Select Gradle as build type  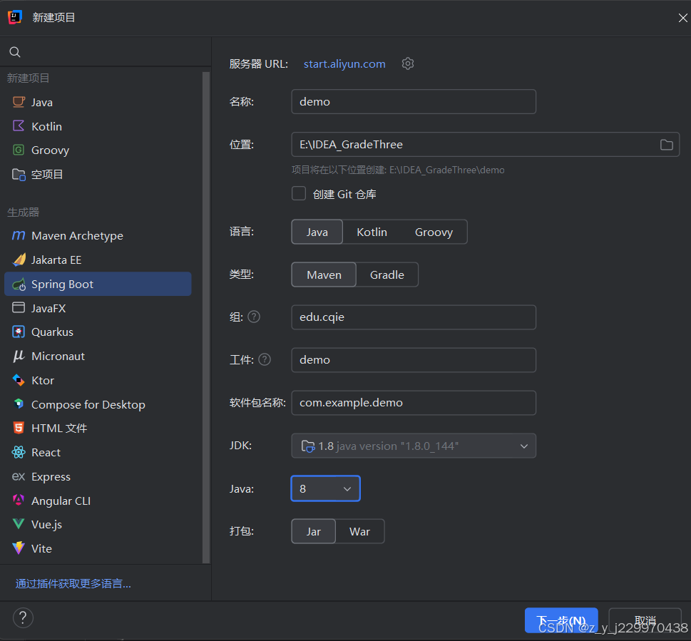387,275
